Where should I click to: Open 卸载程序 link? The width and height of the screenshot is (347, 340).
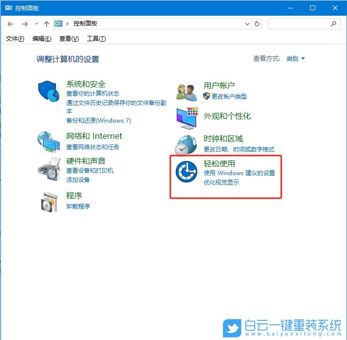[x=78, y=207]
